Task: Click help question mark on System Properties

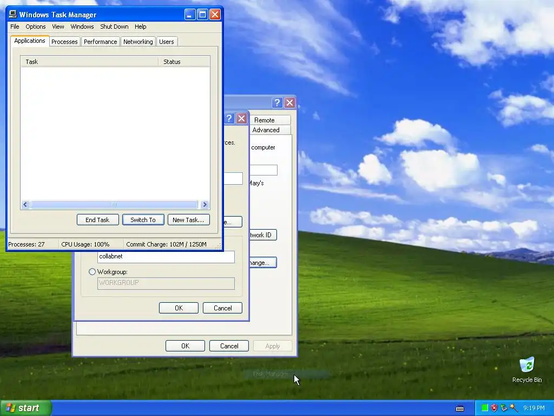Action: (278, 102)
